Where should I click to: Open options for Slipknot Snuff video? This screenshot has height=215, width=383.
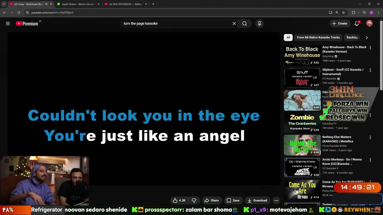coord(370,70)
